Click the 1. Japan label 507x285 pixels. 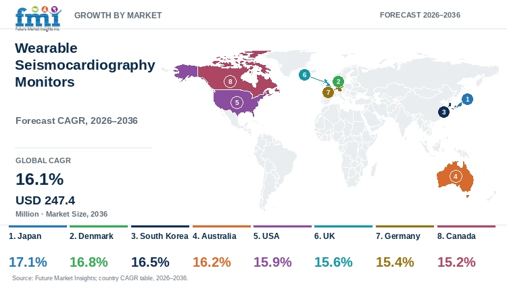(x=25, y=236)
